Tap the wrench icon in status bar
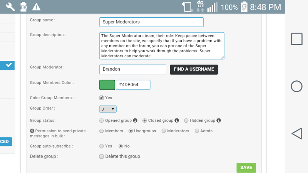308x173 pixels. 10,7
